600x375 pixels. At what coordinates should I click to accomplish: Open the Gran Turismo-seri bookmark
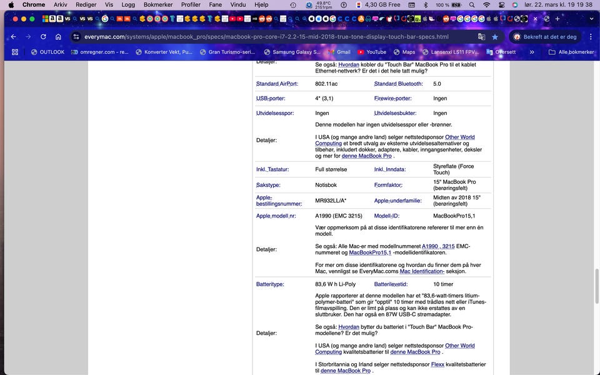point(227,52)
